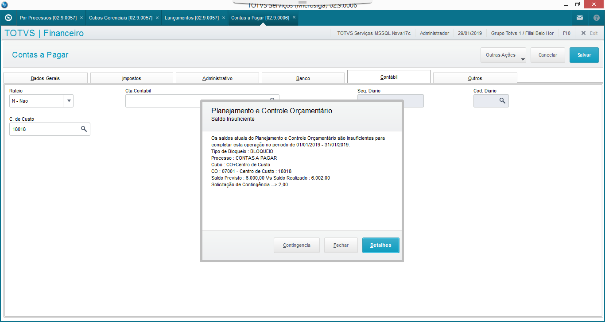This screenshot has width=605, height=322.
Task: Open the Banco tab
Action: (x=303, y=78)
